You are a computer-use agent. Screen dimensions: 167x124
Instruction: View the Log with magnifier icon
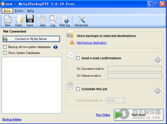53,21
